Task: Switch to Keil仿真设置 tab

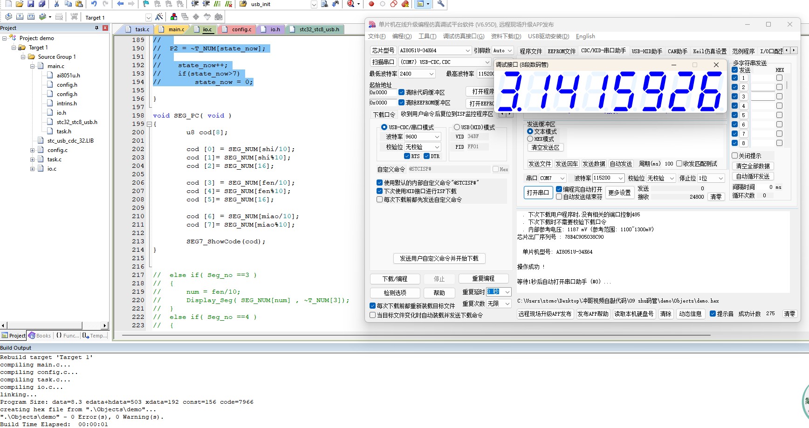Action: click(710, 51)
